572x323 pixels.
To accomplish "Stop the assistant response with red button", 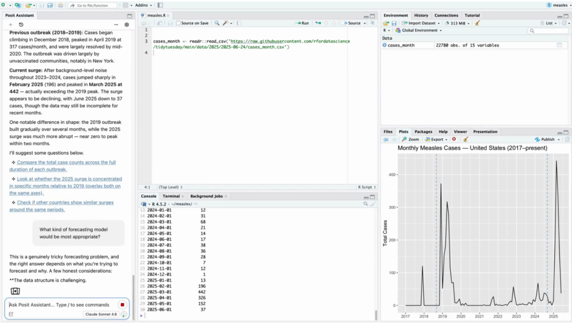I will tap(123, 305).
